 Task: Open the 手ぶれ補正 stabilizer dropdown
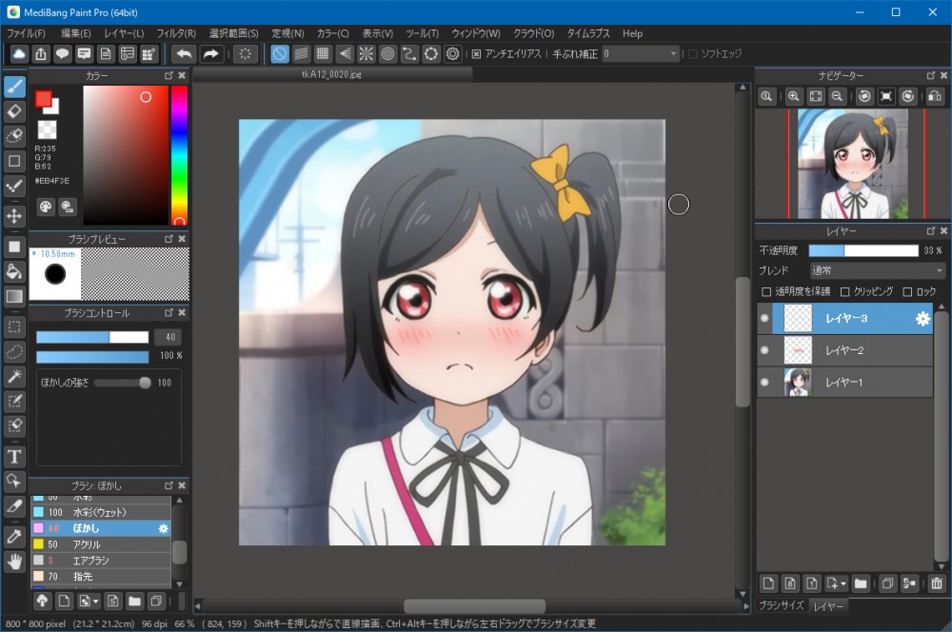640,54
